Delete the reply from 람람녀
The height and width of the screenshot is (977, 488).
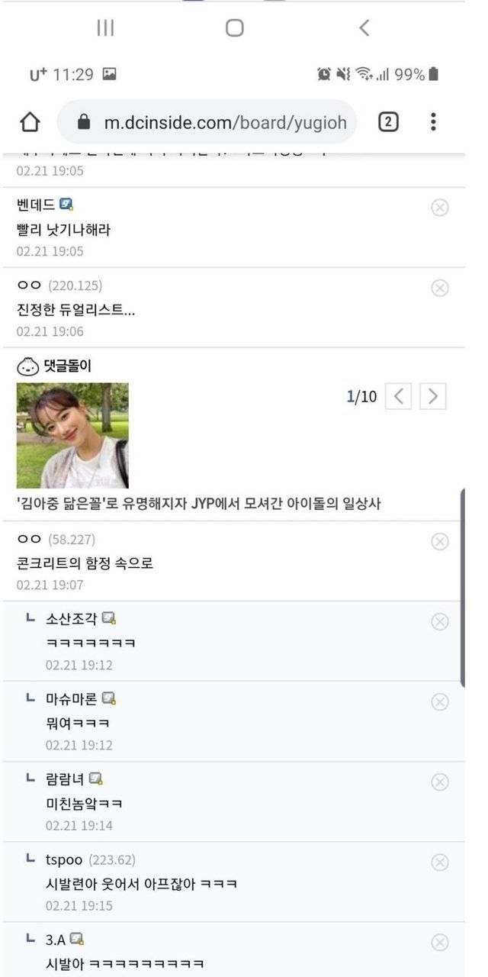(440, 782)
